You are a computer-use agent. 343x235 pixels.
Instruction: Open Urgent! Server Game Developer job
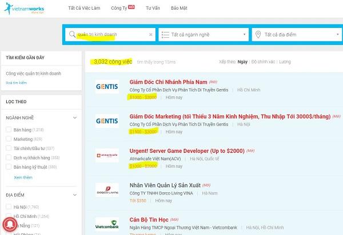187,151
